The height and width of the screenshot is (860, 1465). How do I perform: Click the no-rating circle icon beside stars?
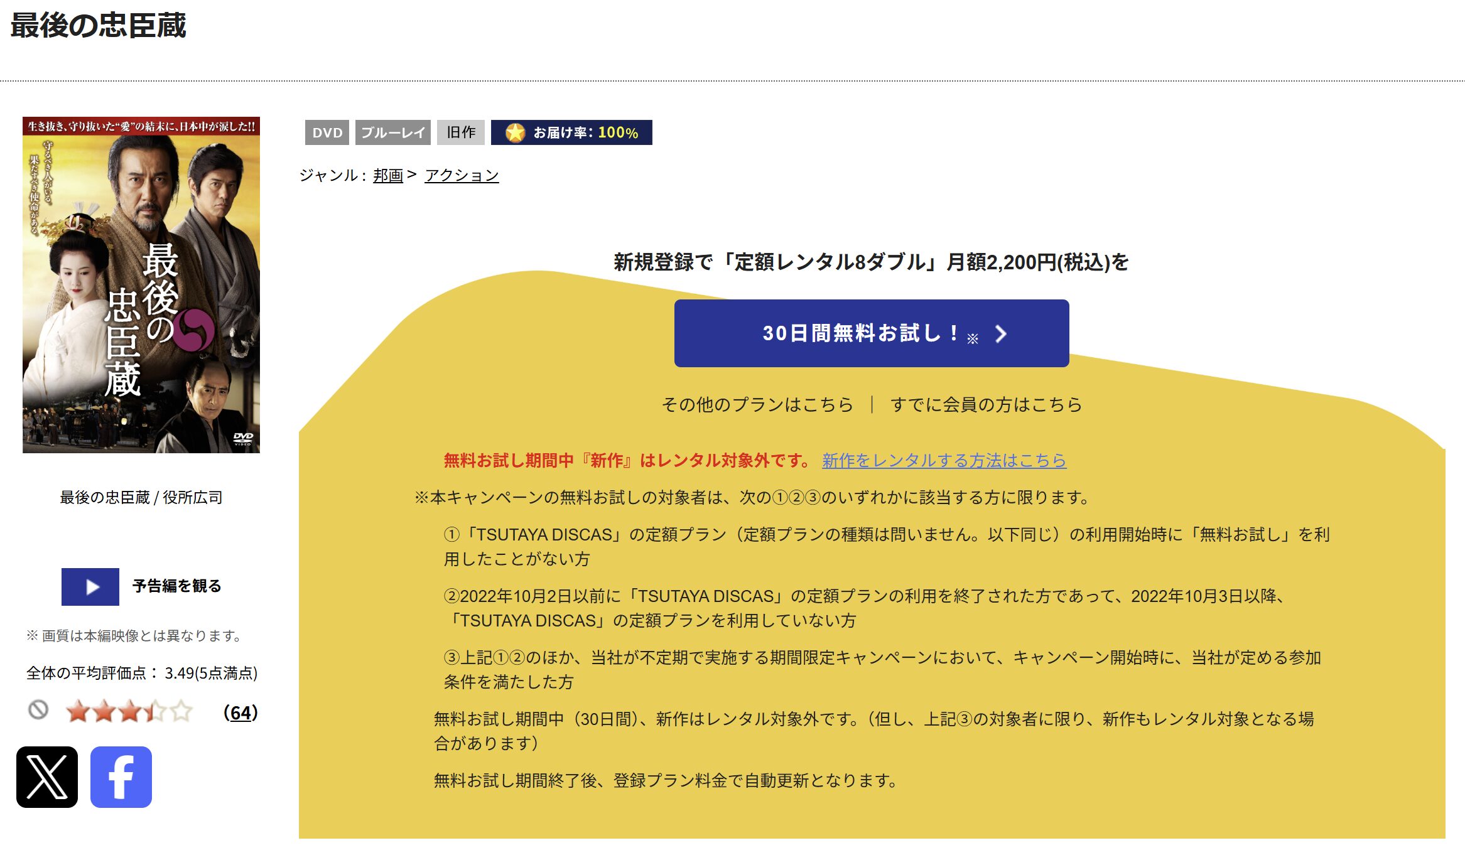(x=38, y=710)
